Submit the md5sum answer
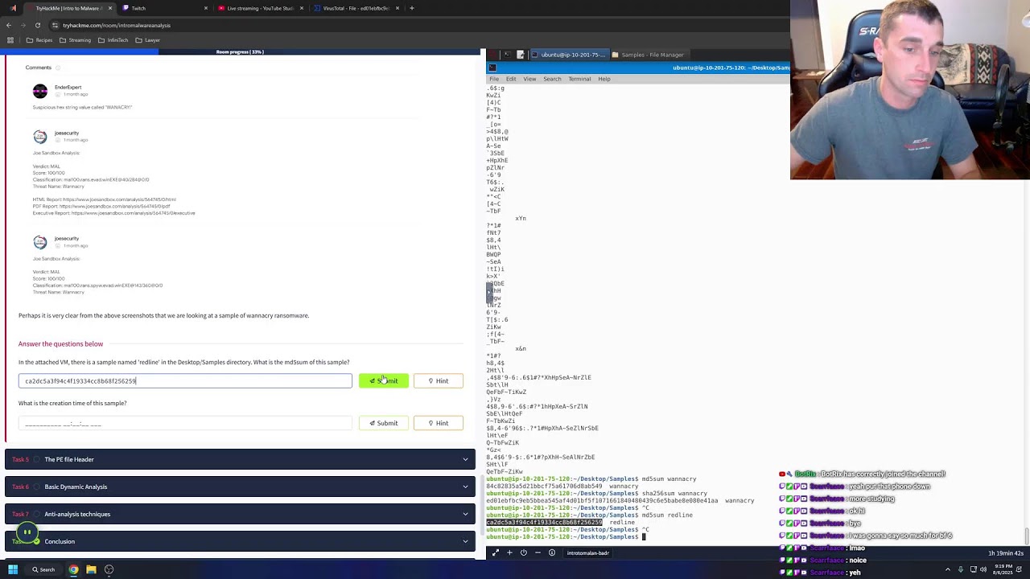Image resolution: width=1030 pixels, height=579 pixels. click(383, 380)
